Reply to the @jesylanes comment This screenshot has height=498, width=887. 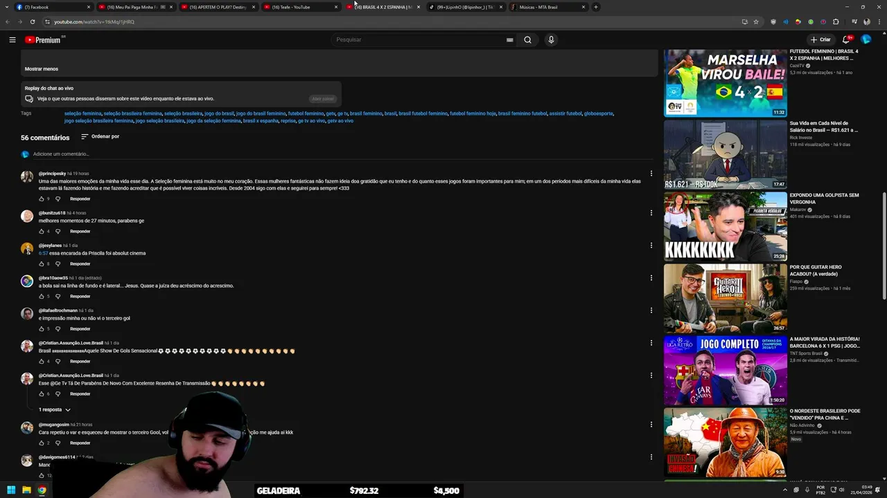pyautogui.click(x=80, y=264)
